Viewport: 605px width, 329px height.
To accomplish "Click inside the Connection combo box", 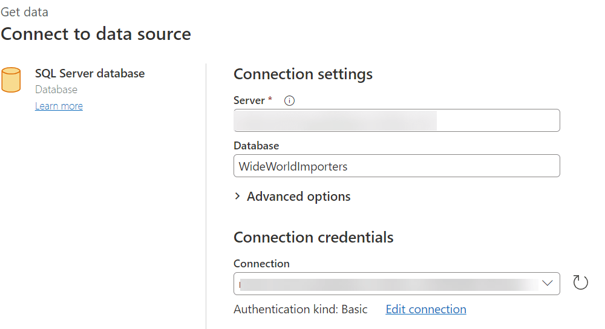I will [x=387, y=283].
